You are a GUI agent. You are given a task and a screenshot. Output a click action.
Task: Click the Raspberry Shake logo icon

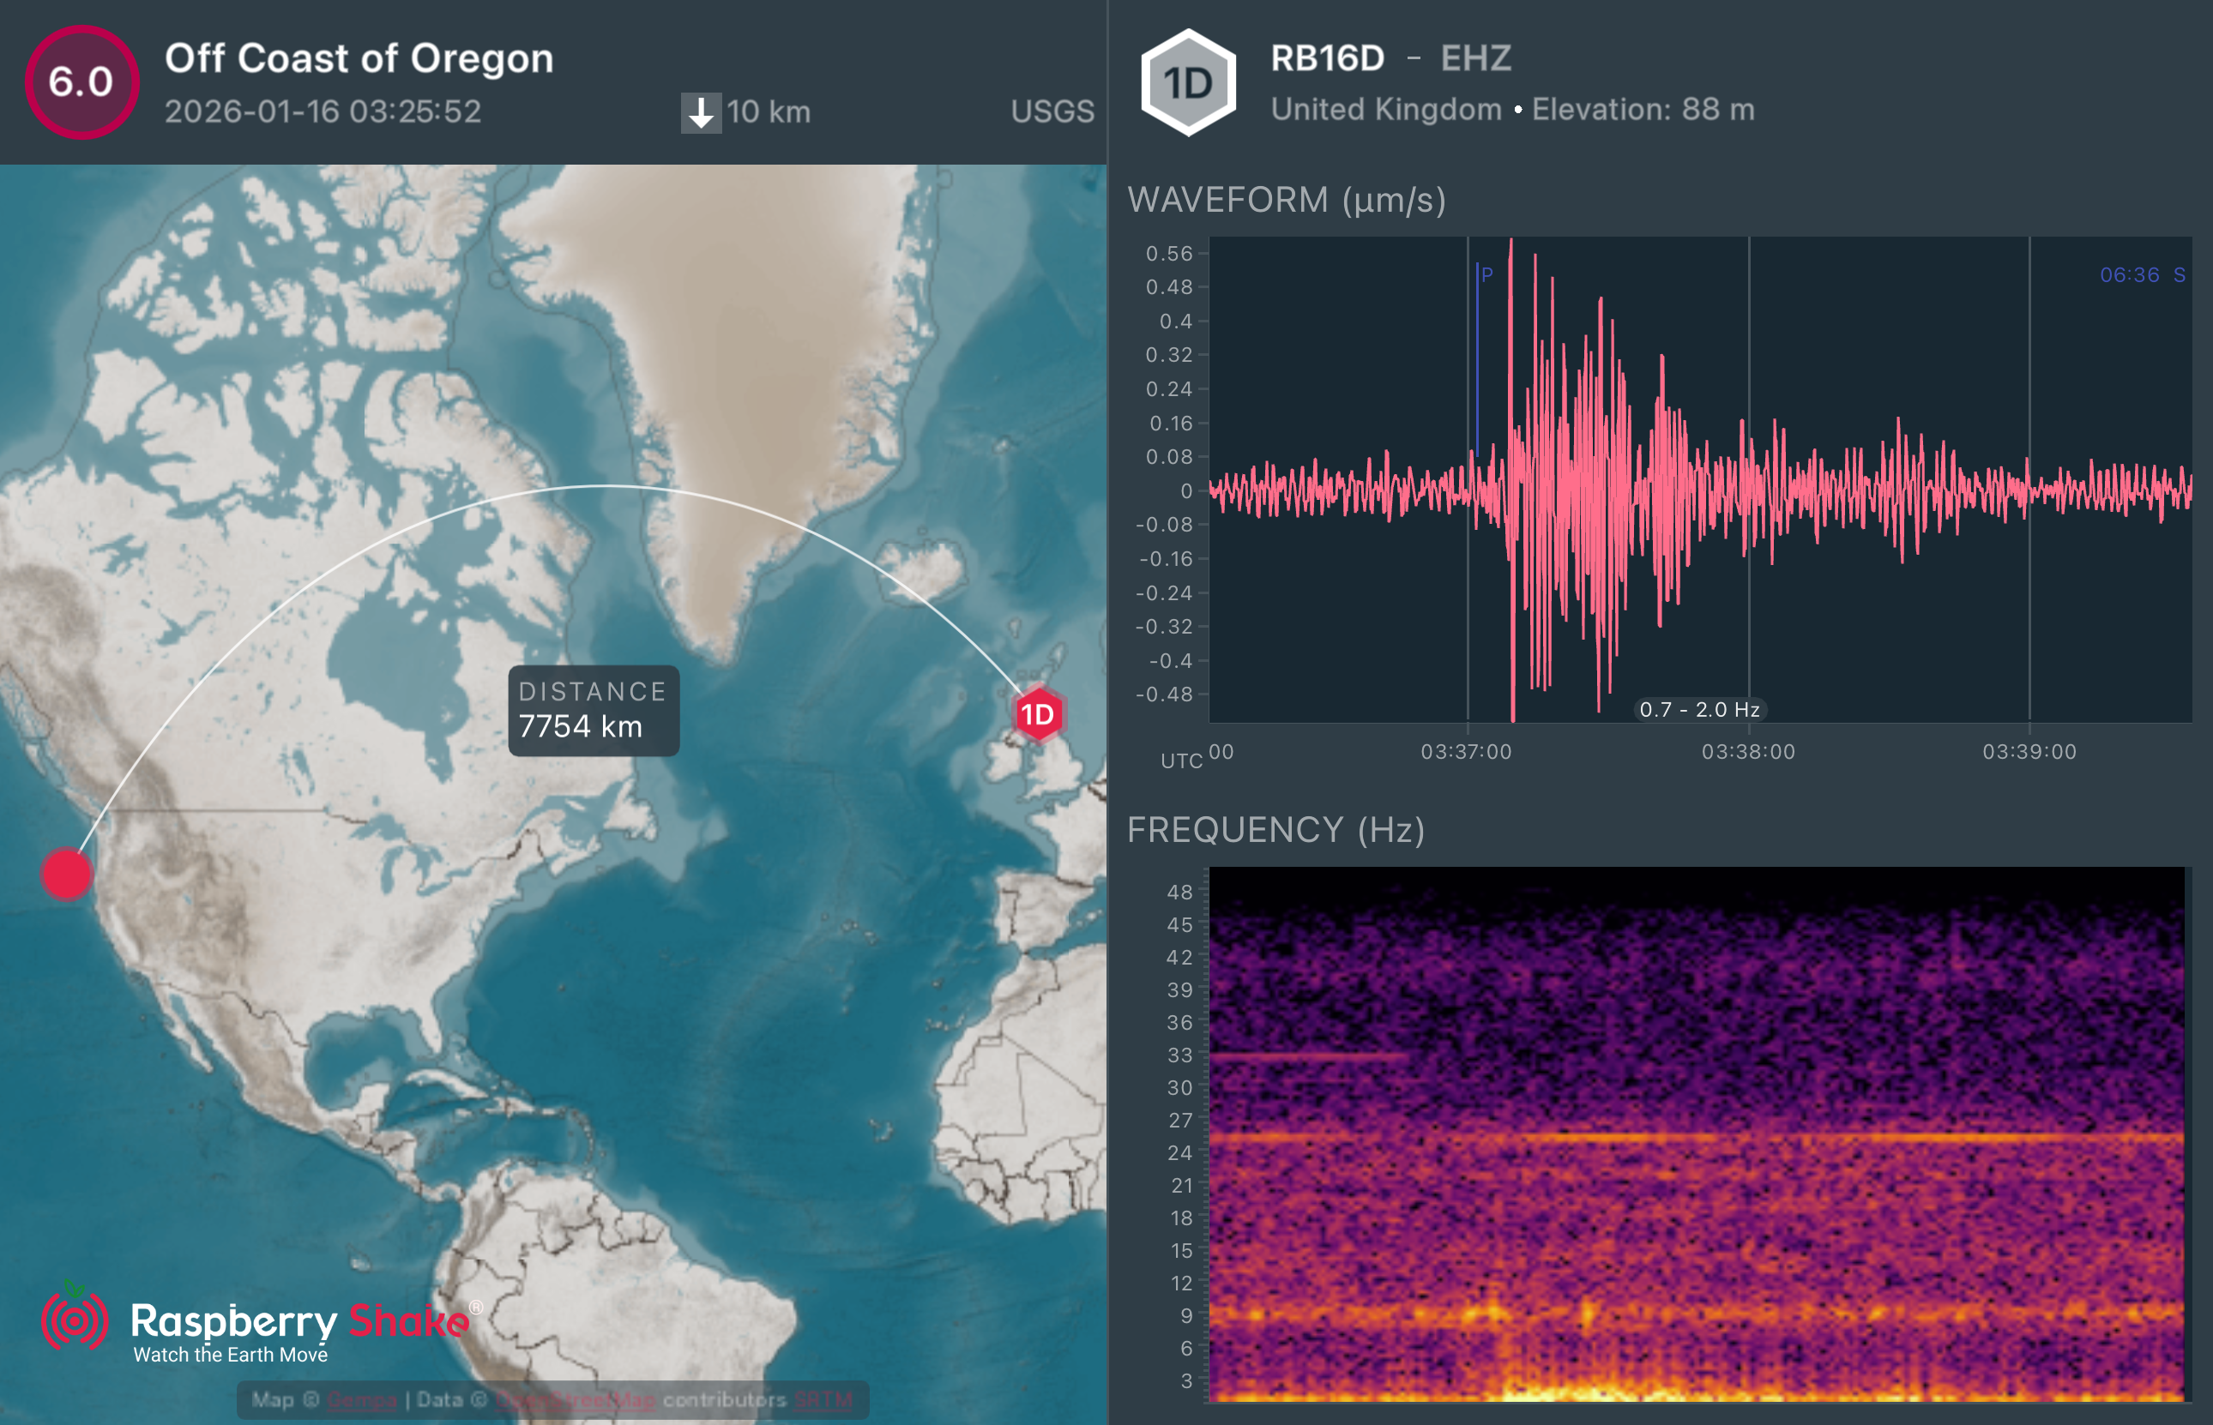click(74, 1321)
